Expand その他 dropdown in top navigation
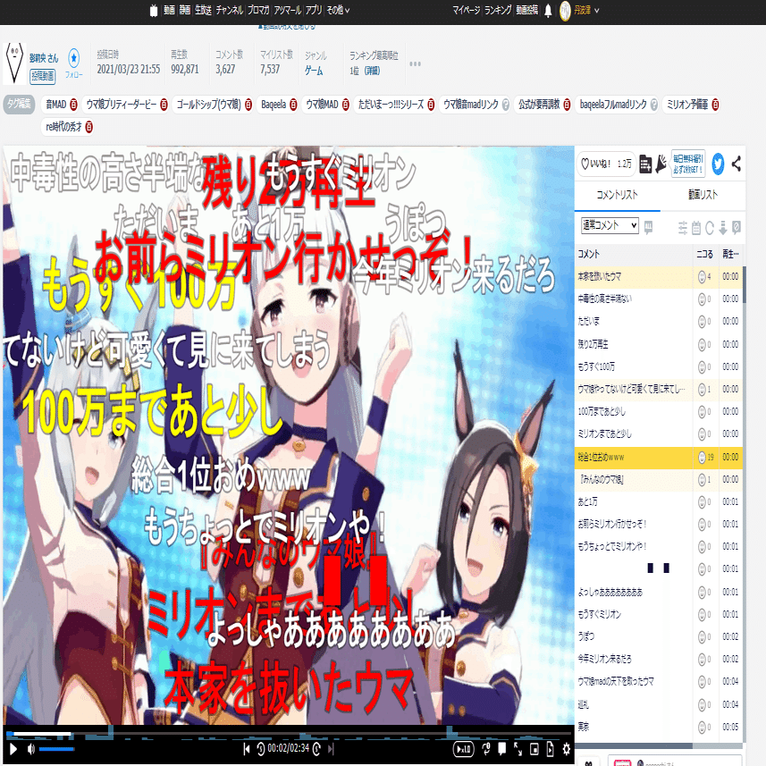The width and height of the screenshot is (766, 766). pos(338,10)
